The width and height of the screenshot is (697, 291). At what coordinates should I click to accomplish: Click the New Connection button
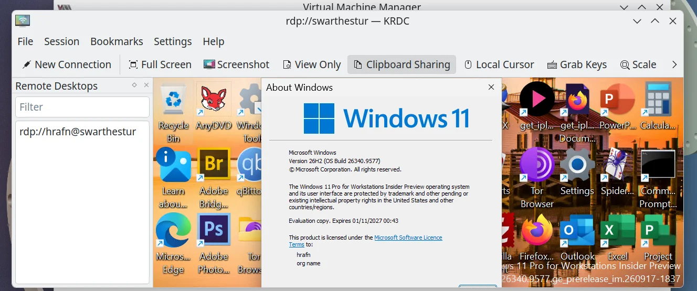point(67,64)
